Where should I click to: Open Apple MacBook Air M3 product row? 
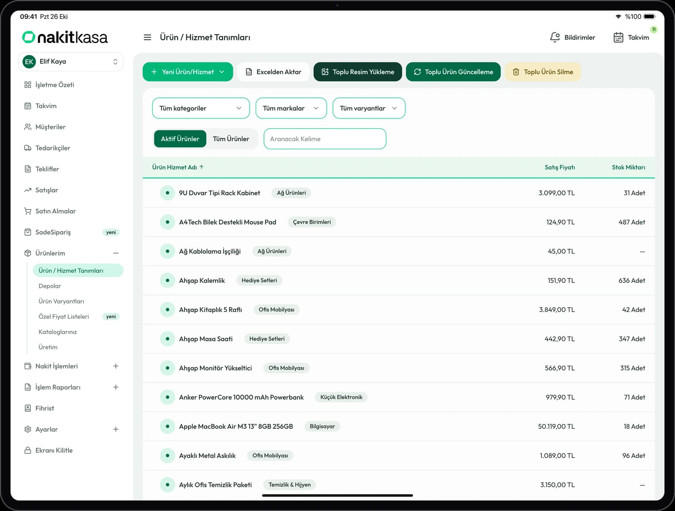point(399,426)
